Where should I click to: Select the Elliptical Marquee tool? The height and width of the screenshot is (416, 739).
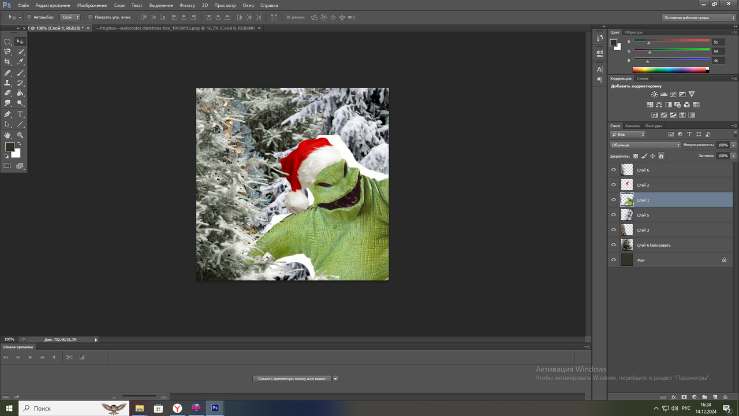coord(8,42)
